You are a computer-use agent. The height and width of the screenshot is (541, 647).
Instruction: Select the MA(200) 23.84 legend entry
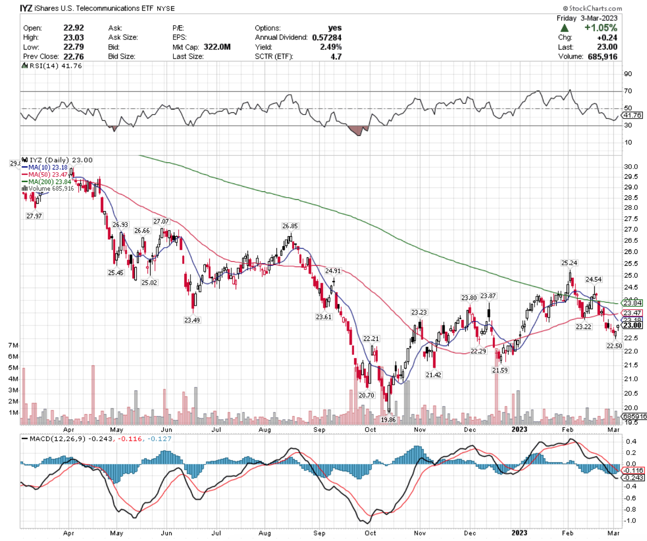click(47, 181)
